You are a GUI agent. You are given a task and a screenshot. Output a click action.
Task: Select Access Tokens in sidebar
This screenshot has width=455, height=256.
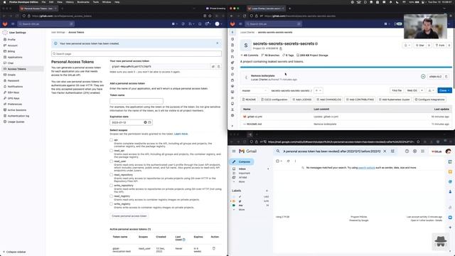17,69
